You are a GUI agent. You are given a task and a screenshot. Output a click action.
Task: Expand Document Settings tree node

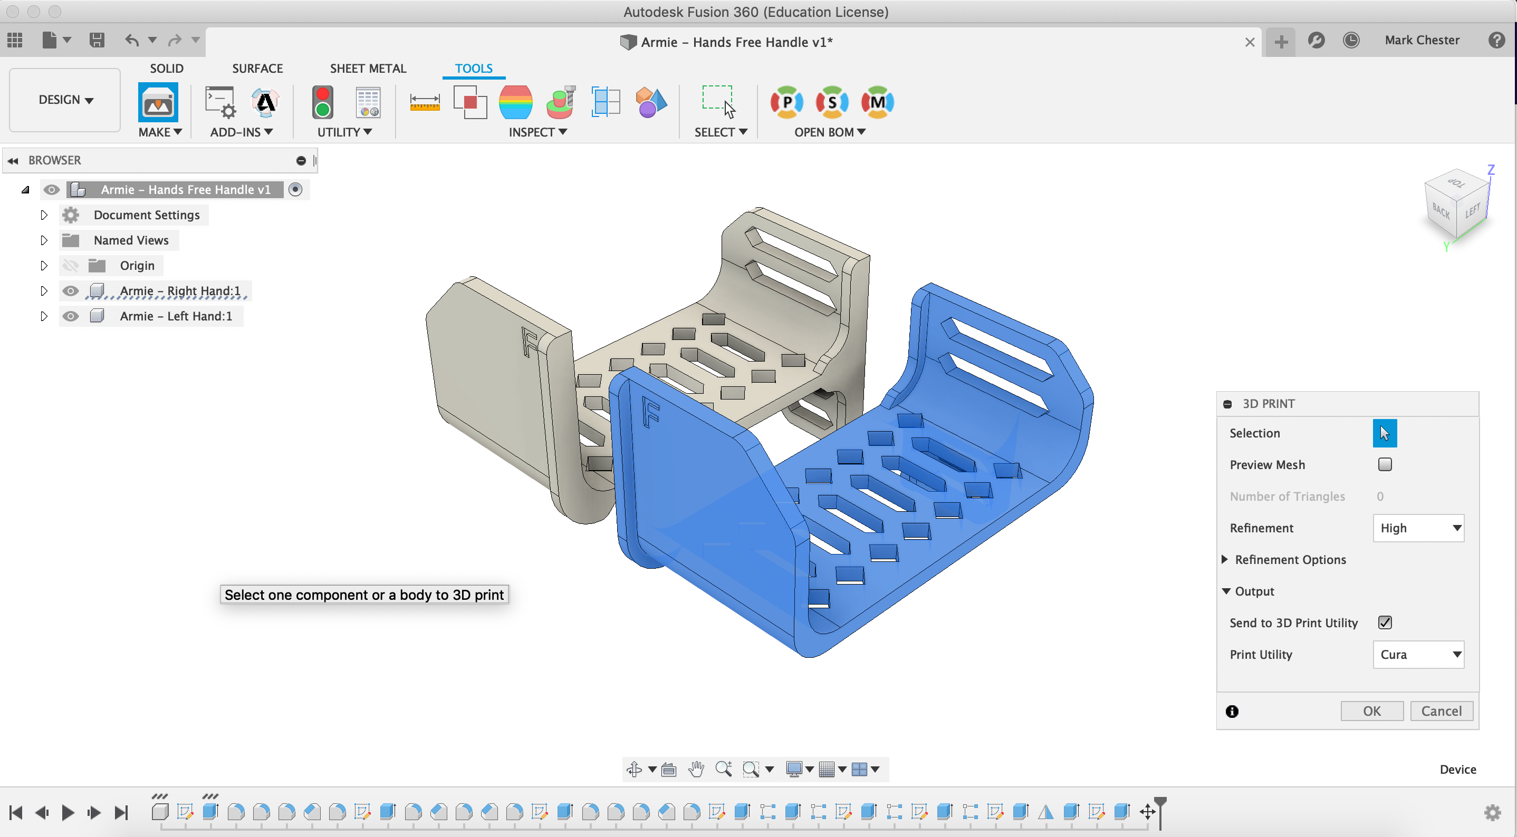pyautogui.click(x=44, y=215)
